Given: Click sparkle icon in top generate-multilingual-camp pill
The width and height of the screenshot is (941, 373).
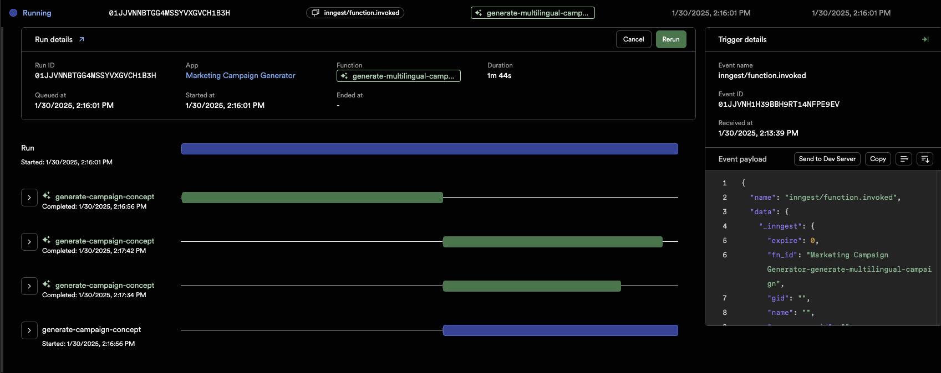Looking at the screenshot, I should (479, 13).
